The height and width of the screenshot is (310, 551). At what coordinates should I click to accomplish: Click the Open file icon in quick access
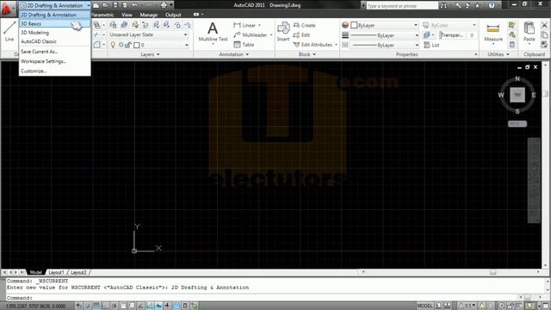(105, 5)
